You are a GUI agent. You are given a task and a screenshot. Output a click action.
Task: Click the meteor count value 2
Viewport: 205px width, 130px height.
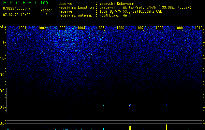click(x=46, y=15)
